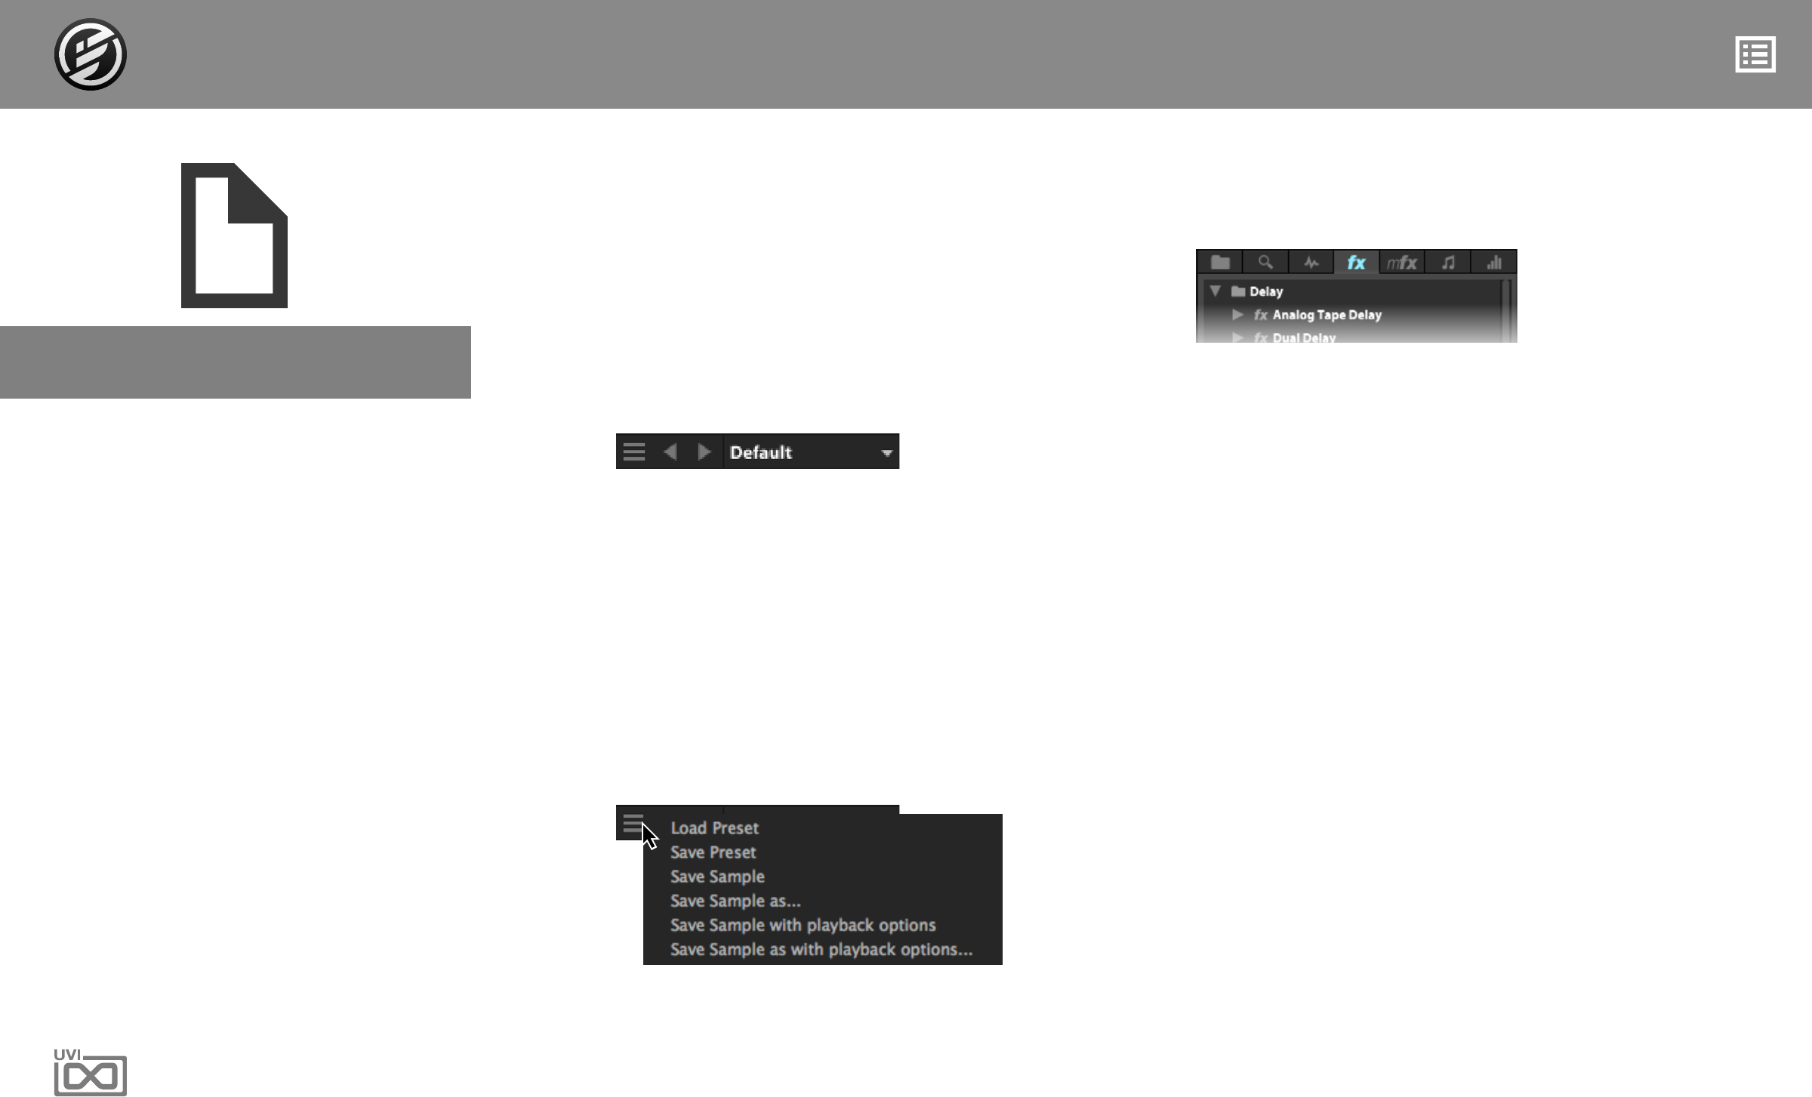Screen dimensions: 1812x1097
Task: Choose Save Preset from menu
Action: 713,852
